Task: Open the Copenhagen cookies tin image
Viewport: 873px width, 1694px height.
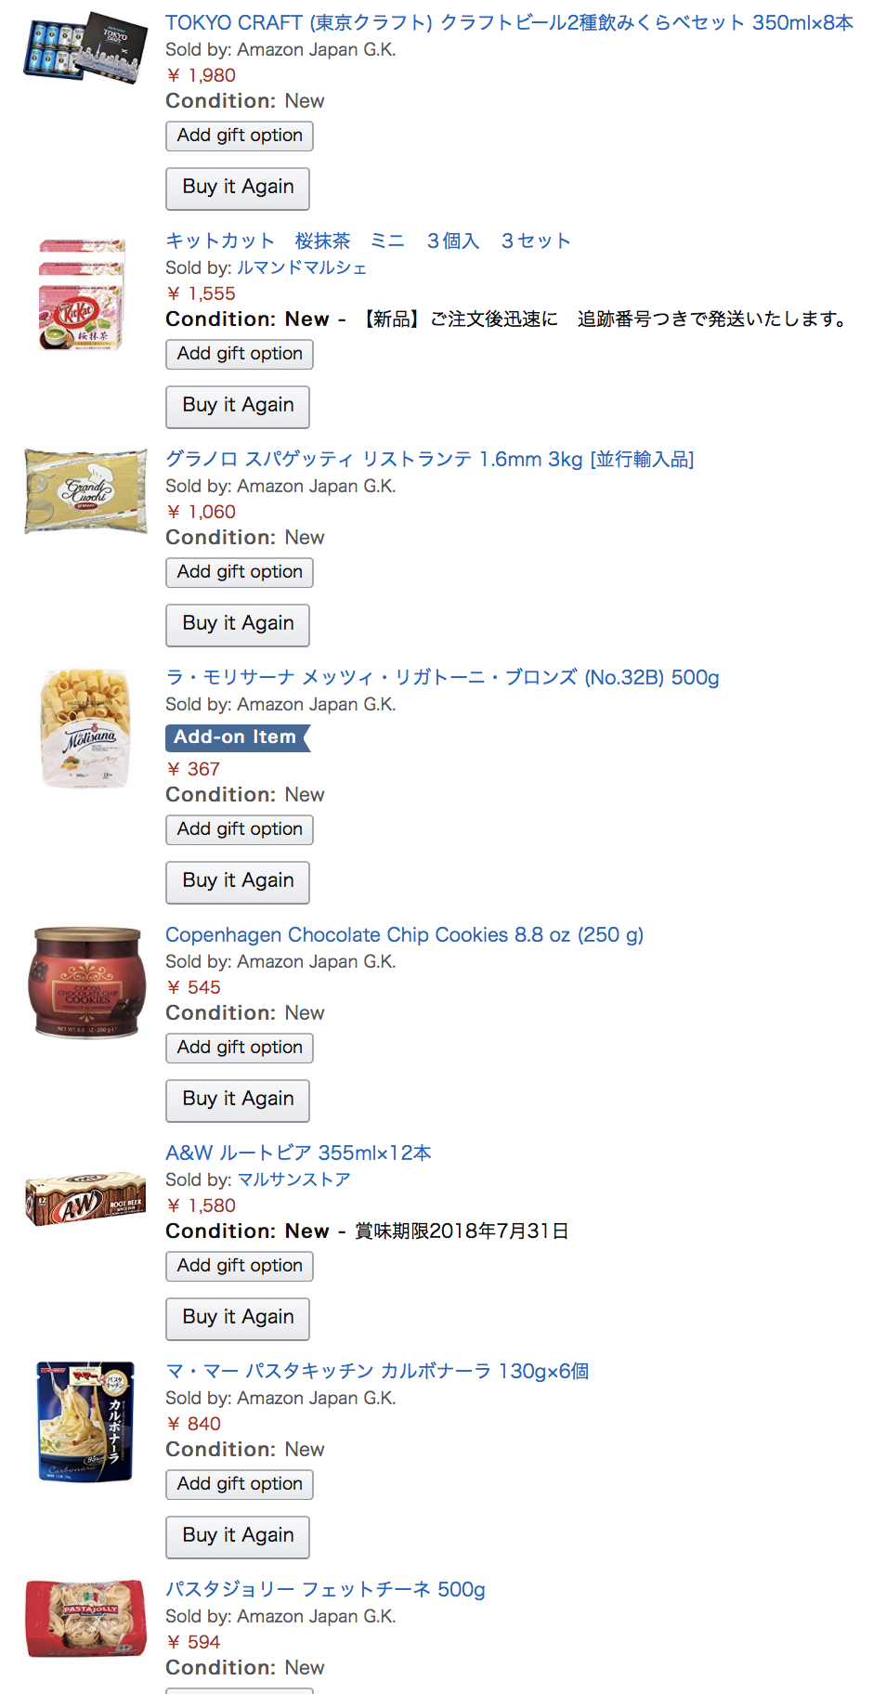Action: point(86,982)
